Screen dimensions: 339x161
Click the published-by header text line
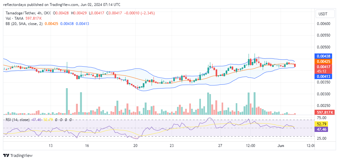(62, 4)
